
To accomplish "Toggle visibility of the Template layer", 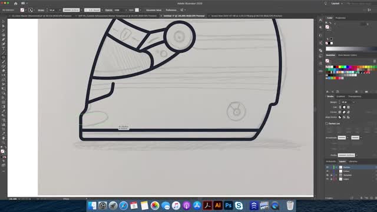I will pos(328,175).
